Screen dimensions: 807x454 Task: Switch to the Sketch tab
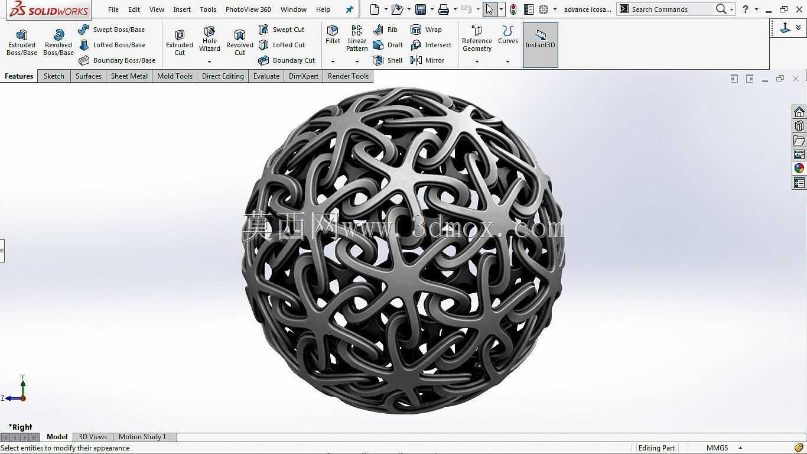coord(54,76)
